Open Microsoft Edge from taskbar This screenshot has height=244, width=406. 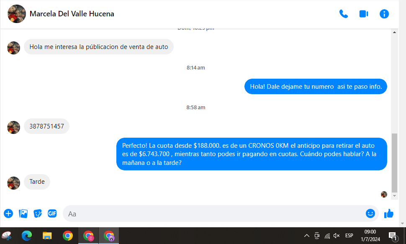point(27,236)
